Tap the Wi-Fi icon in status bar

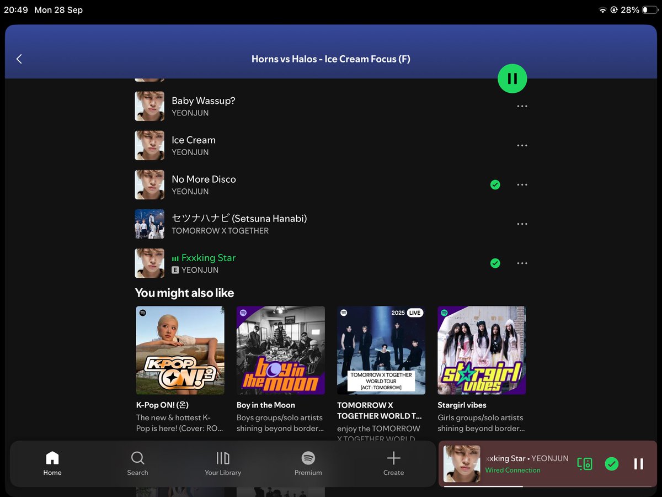[x=602, y=10]
